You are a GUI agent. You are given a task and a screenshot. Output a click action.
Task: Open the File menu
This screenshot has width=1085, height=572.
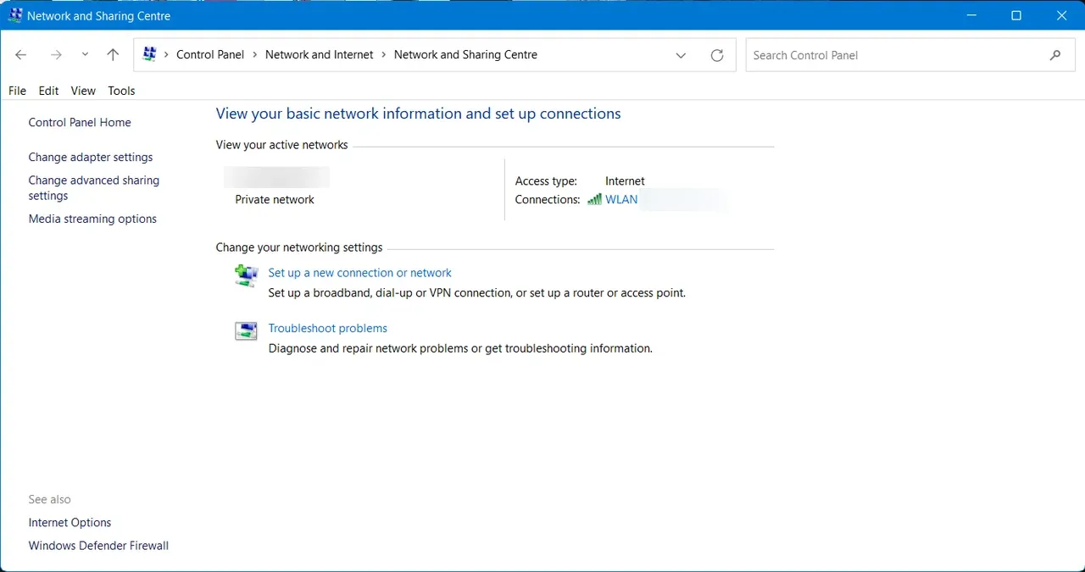click(x=17, y=91)
